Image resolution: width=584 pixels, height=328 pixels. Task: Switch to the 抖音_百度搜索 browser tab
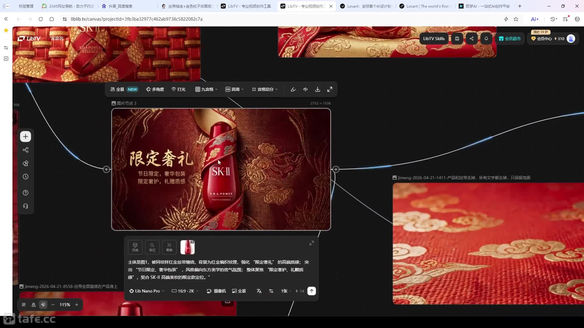tap(128, 6)
